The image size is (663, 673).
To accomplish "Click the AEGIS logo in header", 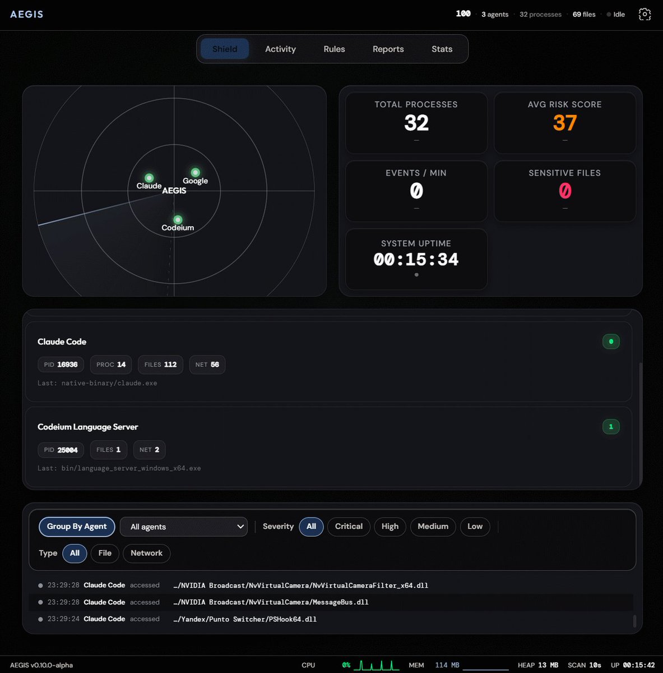I will (x=26, y=14).
